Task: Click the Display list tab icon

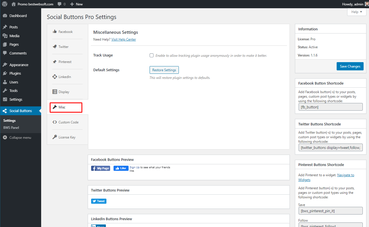Action: (x=55, y=92)
